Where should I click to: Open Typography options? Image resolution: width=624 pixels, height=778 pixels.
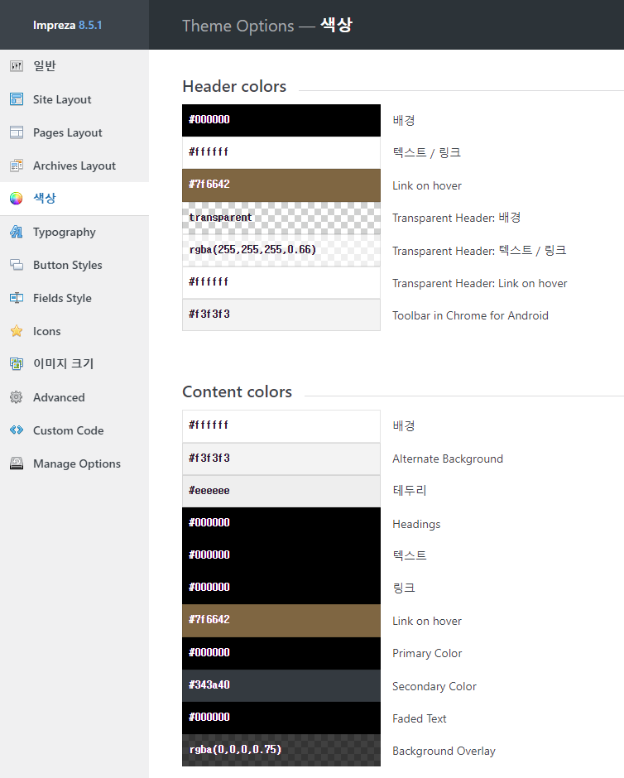(74, 232)
